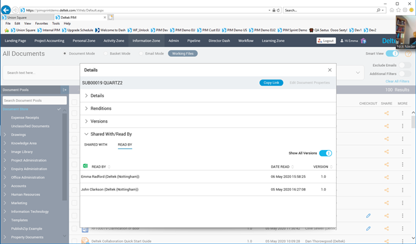Sort by Read By column arrows
416x244 pixels.
click(x=109, y=167)
